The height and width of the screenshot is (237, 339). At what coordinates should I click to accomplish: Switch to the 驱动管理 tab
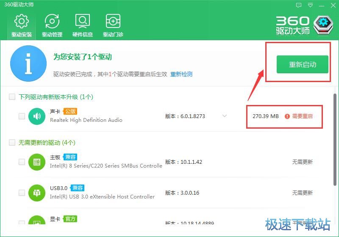coord(52,25)
